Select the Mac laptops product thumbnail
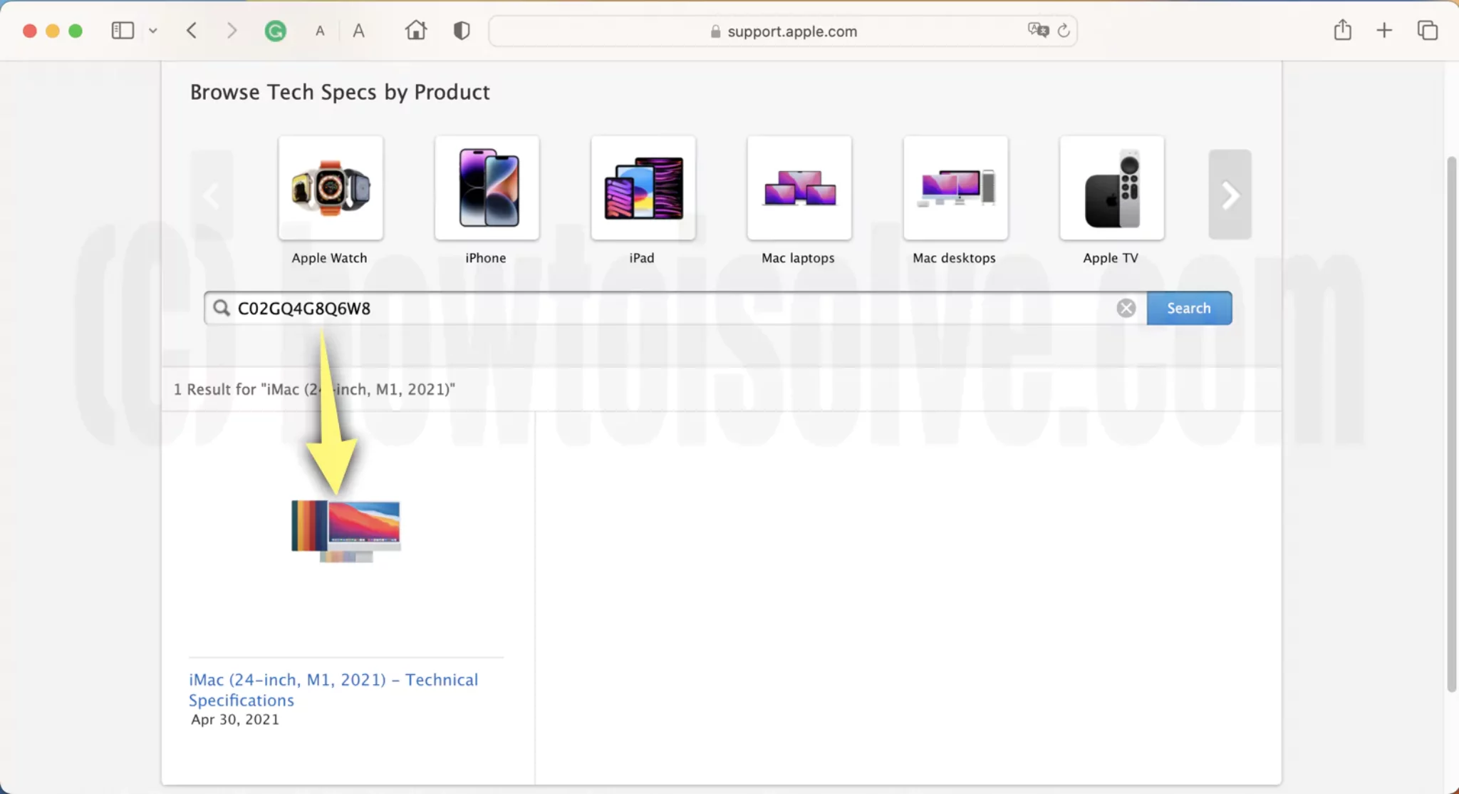 click(x=799, y=188)
